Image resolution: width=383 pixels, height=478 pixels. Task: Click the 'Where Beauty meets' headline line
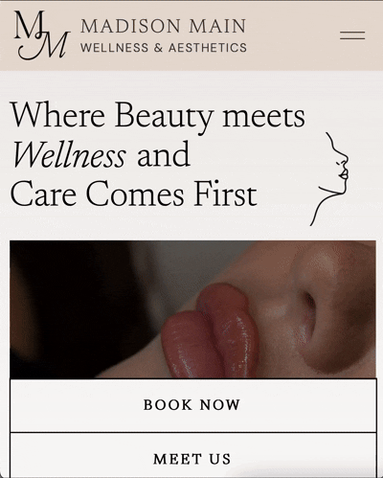click(x=158, y=117)
